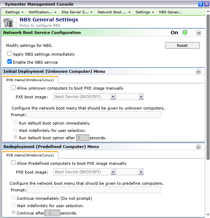Screen dimensions: 210x218
Task: Click the NBS policy icon
Action: click(8, 22)
